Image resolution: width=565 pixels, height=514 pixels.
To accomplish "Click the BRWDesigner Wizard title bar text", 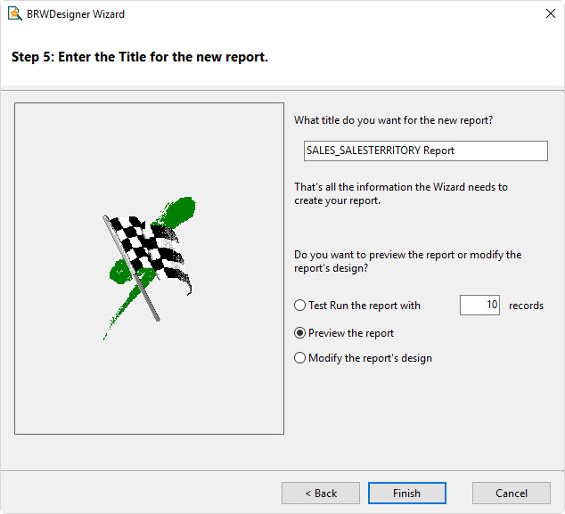I will [76, 14].
